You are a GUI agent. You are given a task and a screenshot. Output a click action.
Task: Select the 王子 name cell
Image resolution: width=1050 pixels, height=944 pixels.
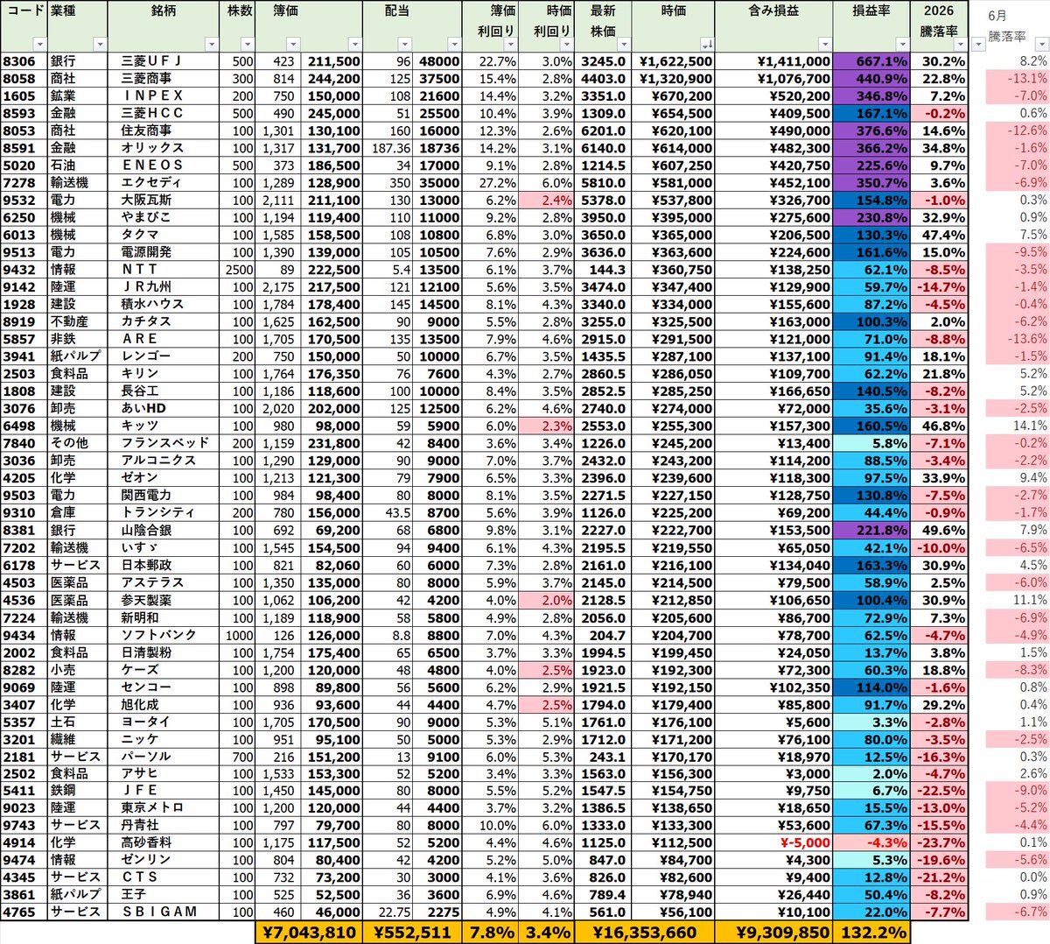pyautogui.click(x=163, y=895)
